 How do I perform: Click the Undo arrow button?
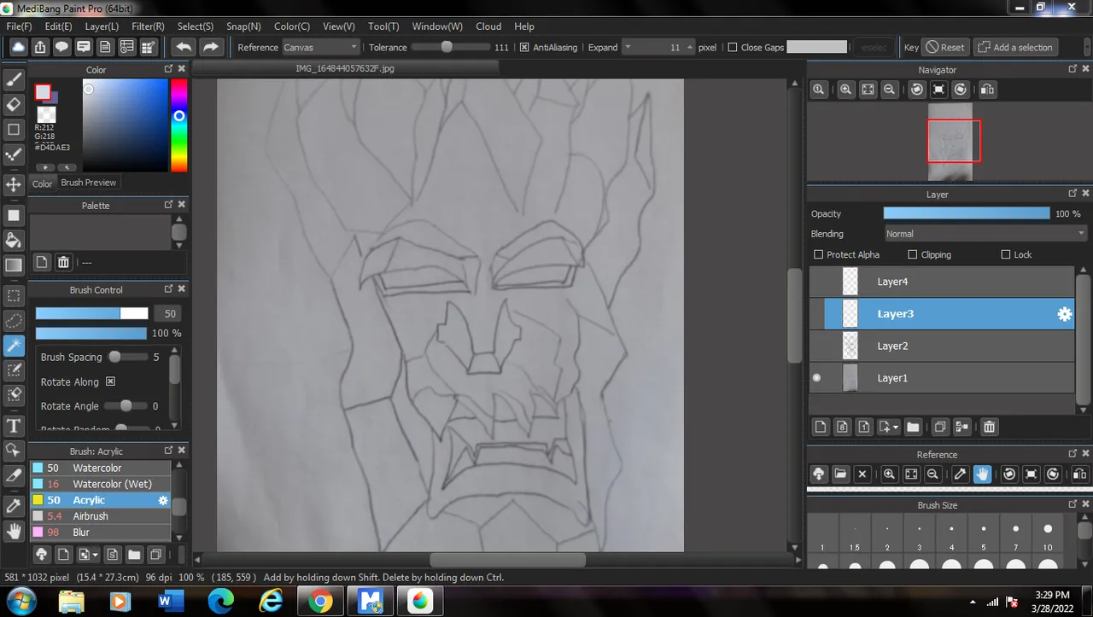[184, 47]
